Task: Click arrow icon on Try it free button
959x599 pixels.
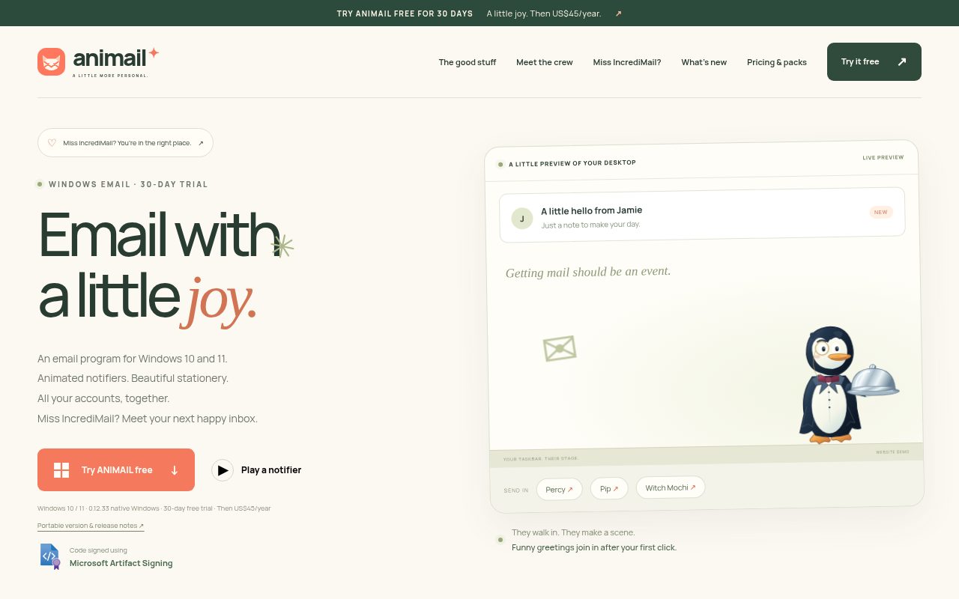Action: (902, 61)
